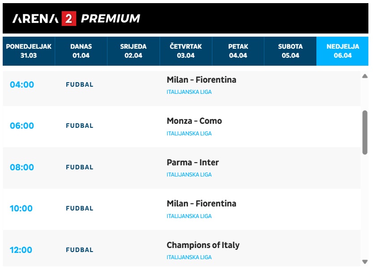
Task: Click the Arena 2 Premium logo
Action: pyautogui.click(x=76, y=18)
